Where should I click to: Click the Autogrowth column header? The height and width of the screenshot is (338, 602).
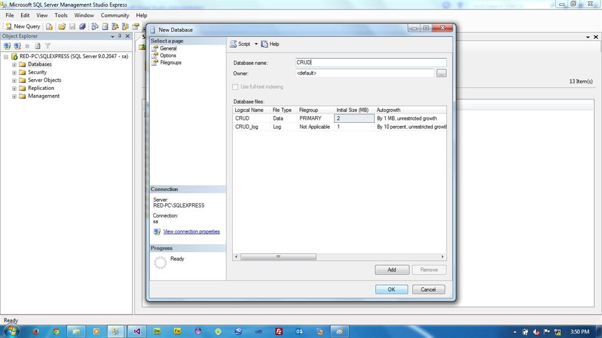[410, 110]
